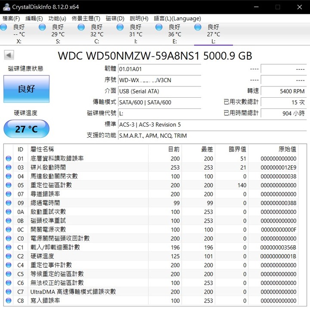The image size is (310, 309).
Task: Select the 總通電時間 attribute row
Action: tap(152, 203)
